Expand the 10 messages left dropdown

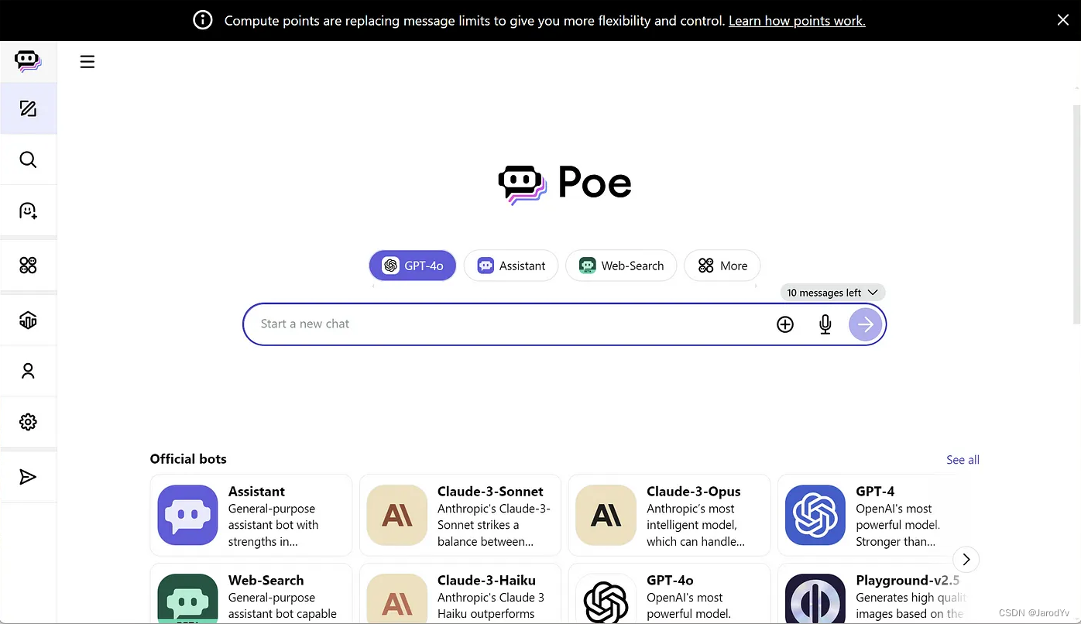(x=832, y=293)
